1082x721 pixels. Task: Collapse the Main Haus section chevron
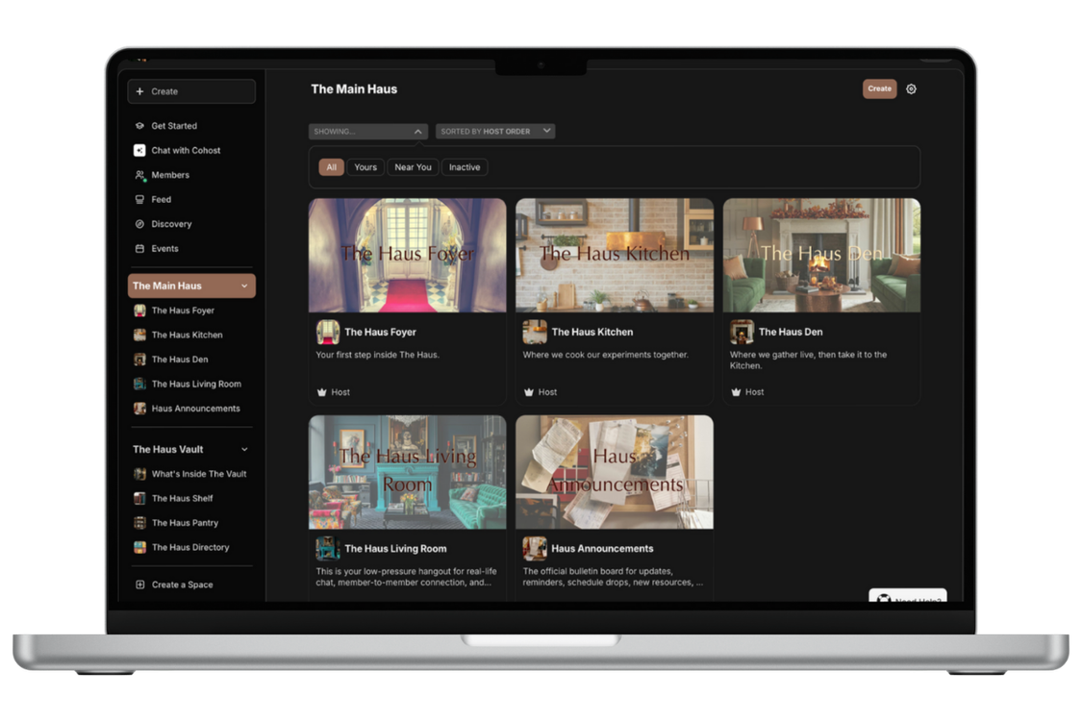click(x=244, y=286)
